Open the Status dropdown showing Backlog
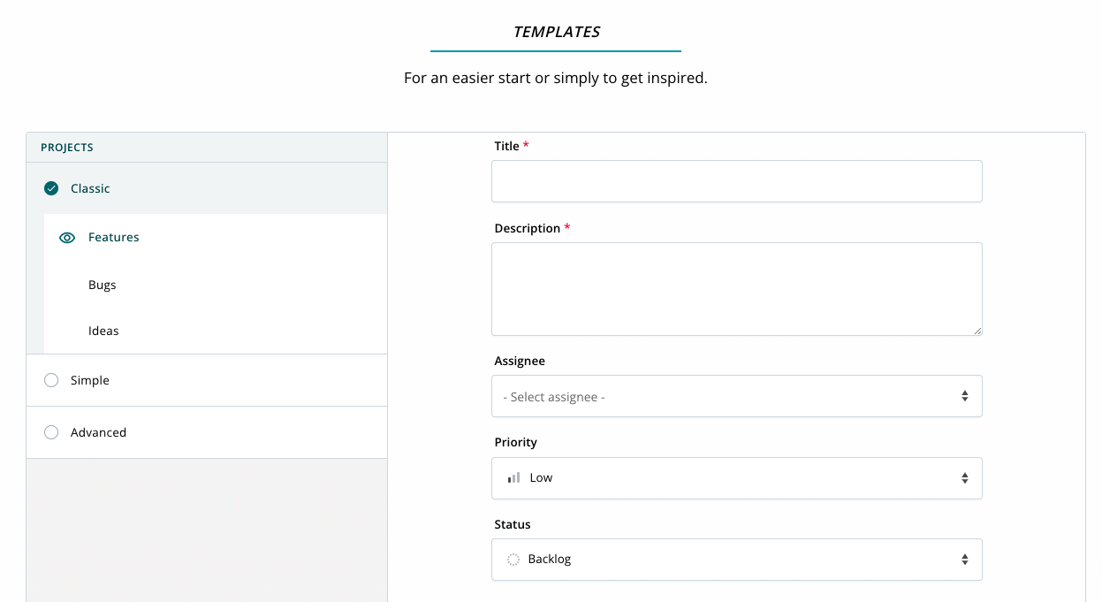This screenshot has width=1102, height=602. [x=735, y=560]
